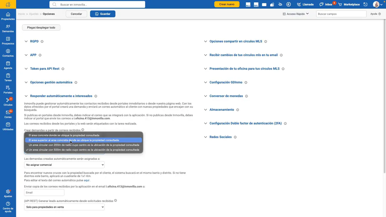Show info for Conversor de monedas
The image size is (386, 217).
pyautogui.click(x=246, y=96)
